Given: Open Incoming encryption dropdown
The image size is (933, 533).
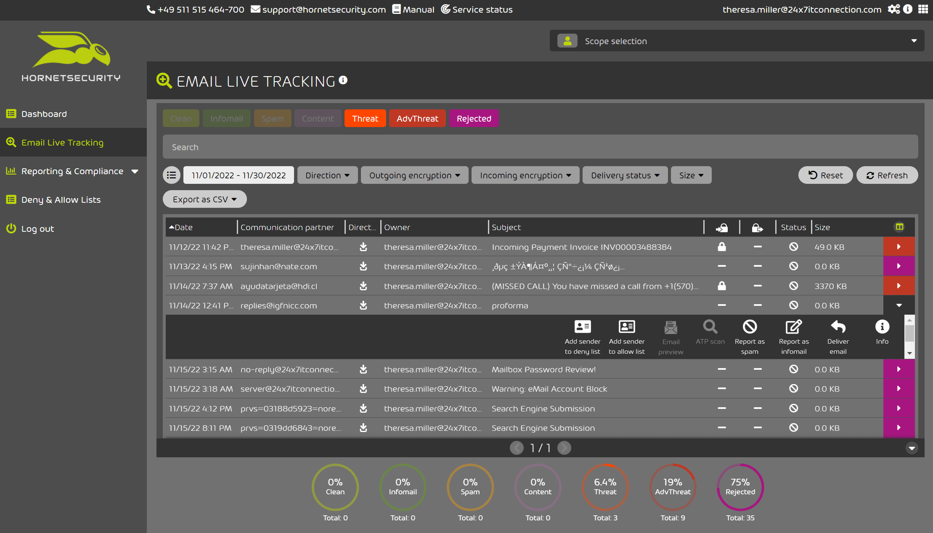Looking at the screenshot, I should [525, 175].
